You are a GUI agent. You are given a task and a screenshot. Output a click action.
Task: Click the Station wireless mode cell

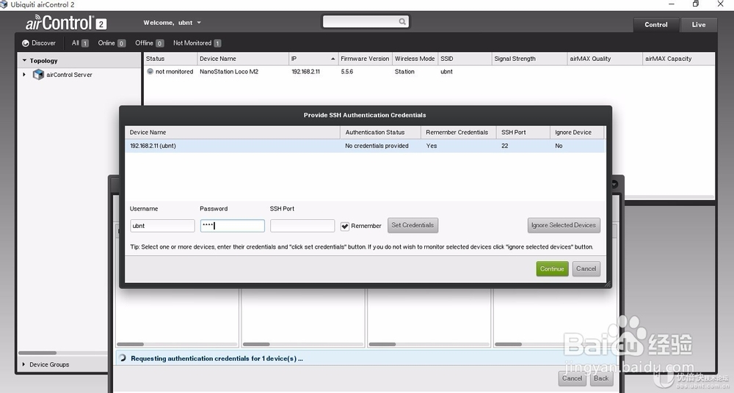click(404, 72)
